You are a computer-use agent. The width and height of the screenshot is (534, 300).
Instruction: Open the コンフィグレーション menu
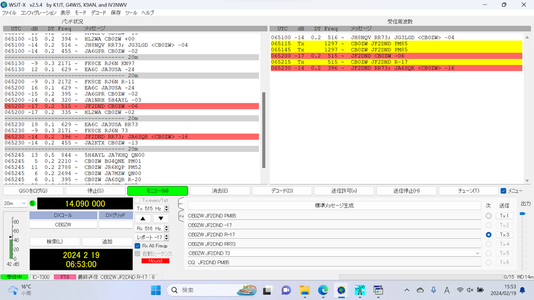tap(39, 13)
